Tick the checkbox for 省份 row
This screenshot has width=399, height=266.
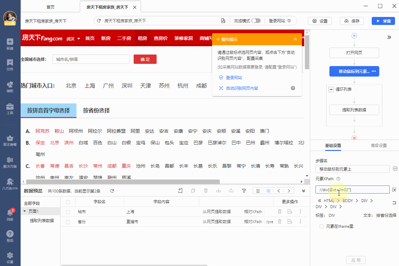tap(68, 222)
